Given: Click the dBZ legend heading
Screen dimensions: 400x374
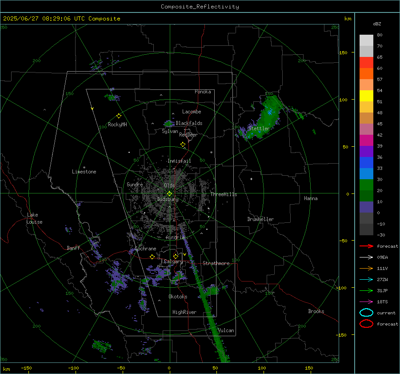Looking at the screenshot, I should (x=377, y=24).
